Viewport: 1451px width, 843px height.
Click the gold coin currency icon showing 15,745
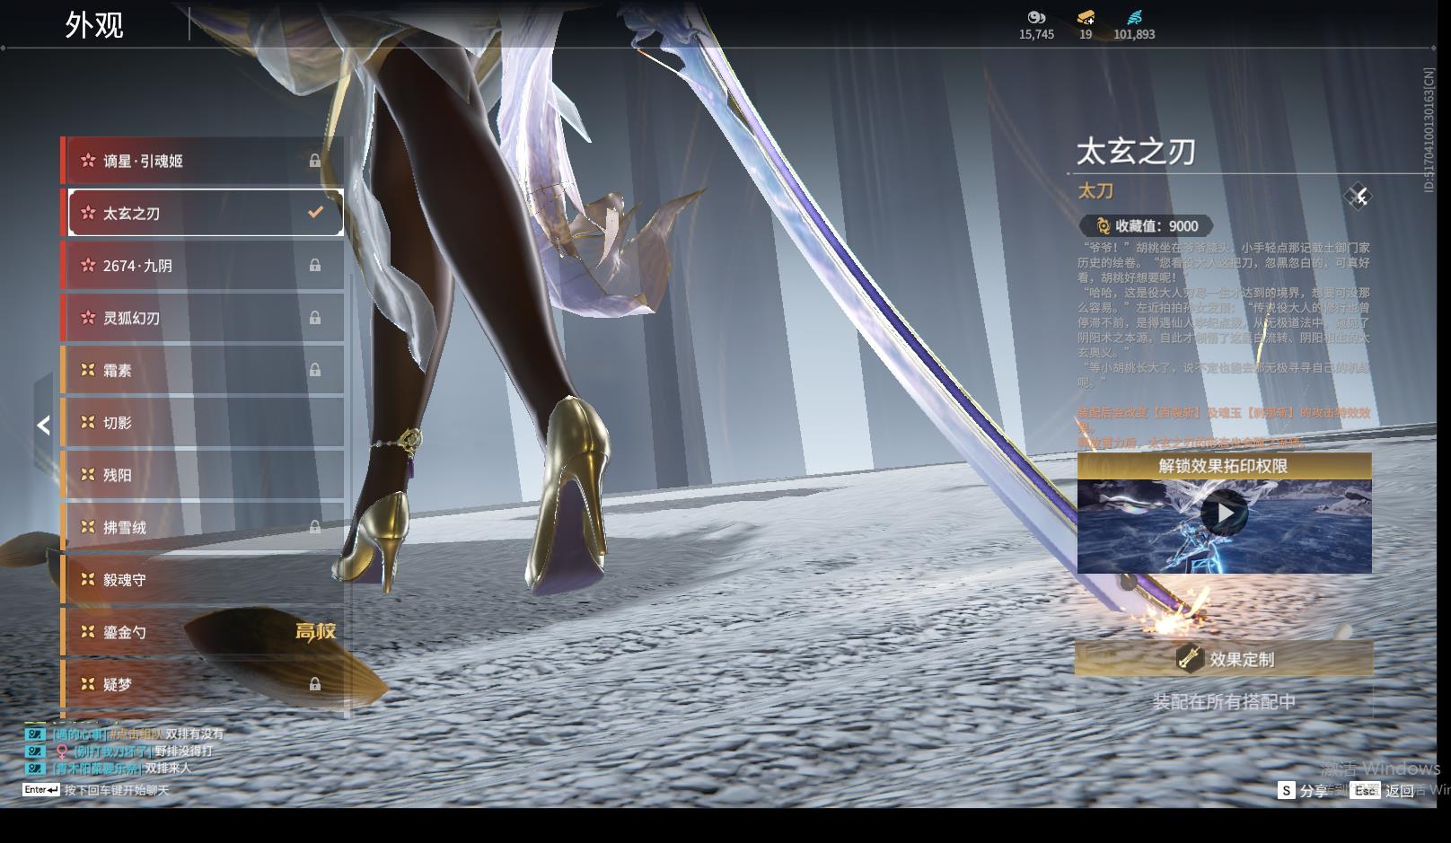click(1036, 17)
